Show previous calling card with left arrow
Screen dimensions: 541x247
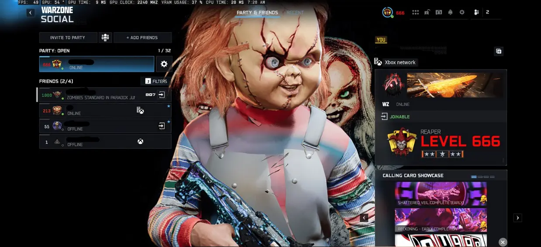click(364, 218)
